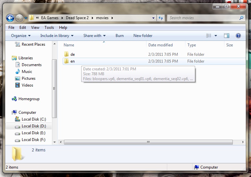The width and height of the screenshot is (251, 177).
Task: Expand arrow after EA Games breadcrumb
Action: click(x=62, y=18)
